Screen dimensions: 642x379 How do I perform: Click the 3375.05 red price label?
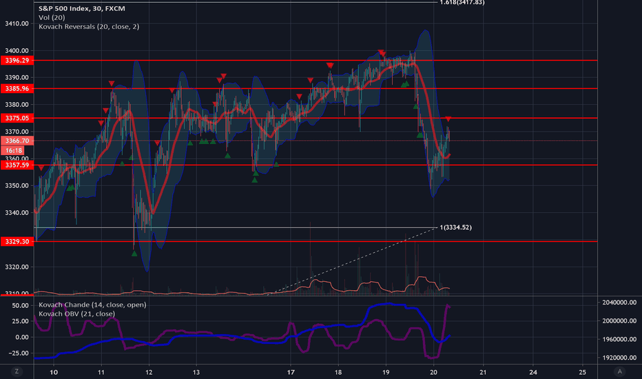pos(17,118)
